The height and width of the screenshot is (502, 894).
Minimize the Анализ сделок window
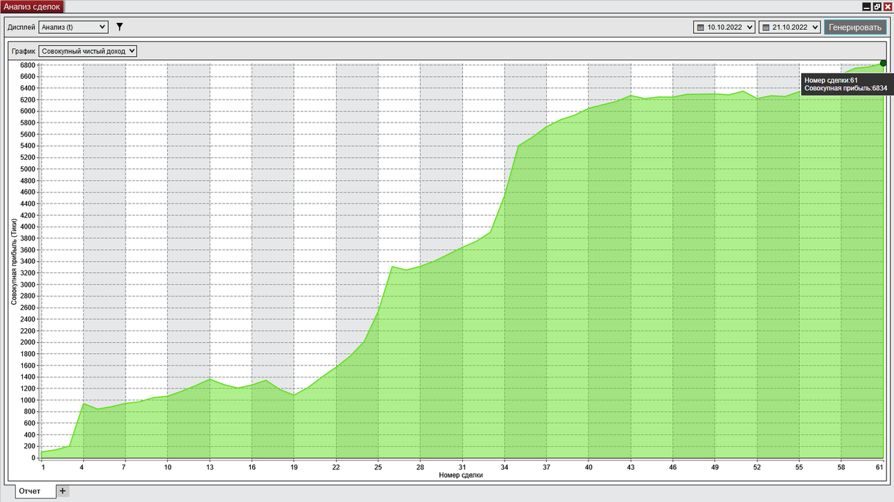pos(866,6)
